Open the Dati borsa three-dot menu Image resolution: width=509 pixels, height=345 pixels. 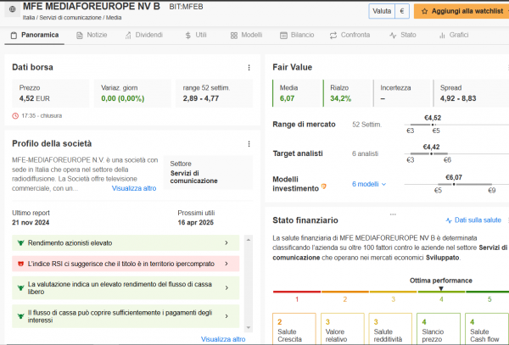(x=249, y=68)
